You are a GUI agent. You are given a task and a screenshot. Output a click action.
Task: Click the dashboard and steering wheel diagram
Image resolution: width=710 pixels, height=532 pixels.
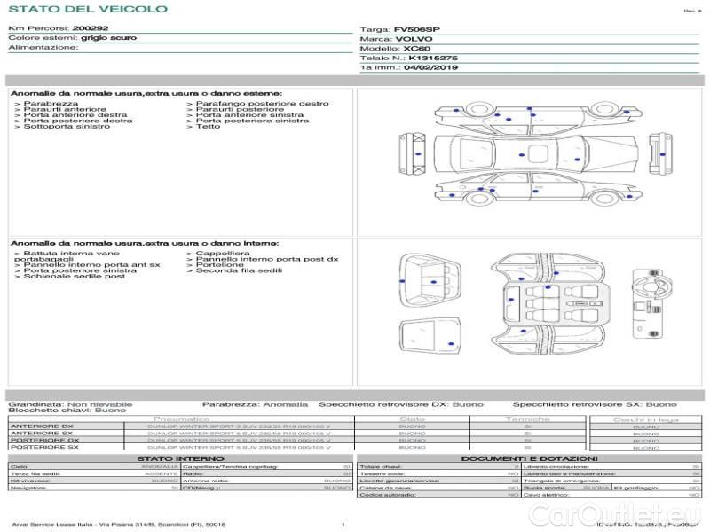click(x=652, y=303)
